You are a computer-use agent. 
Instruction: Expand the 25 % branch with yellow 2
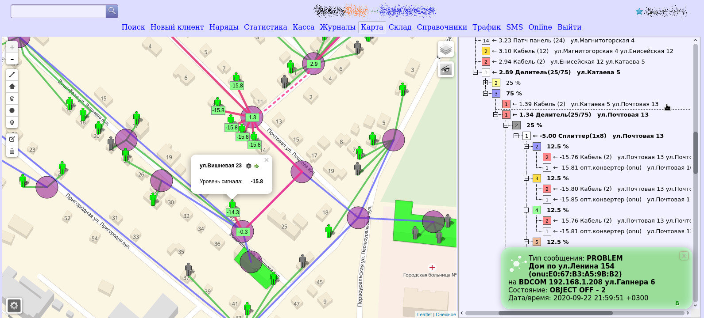point(486,83)
